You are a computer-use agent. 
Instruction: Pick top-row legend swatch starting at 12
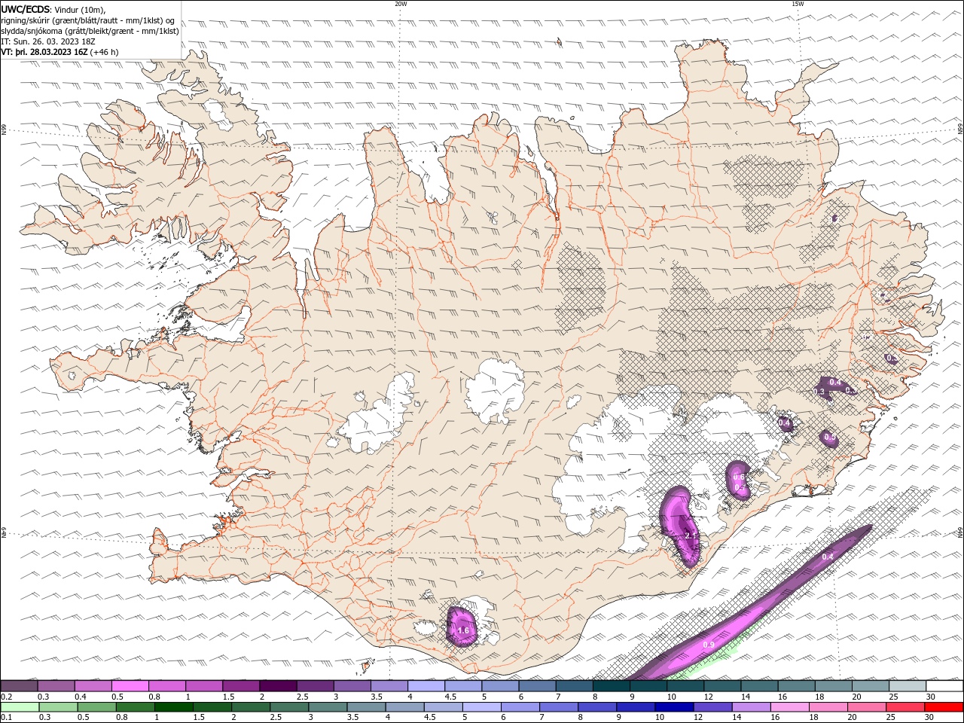point(722,685)
